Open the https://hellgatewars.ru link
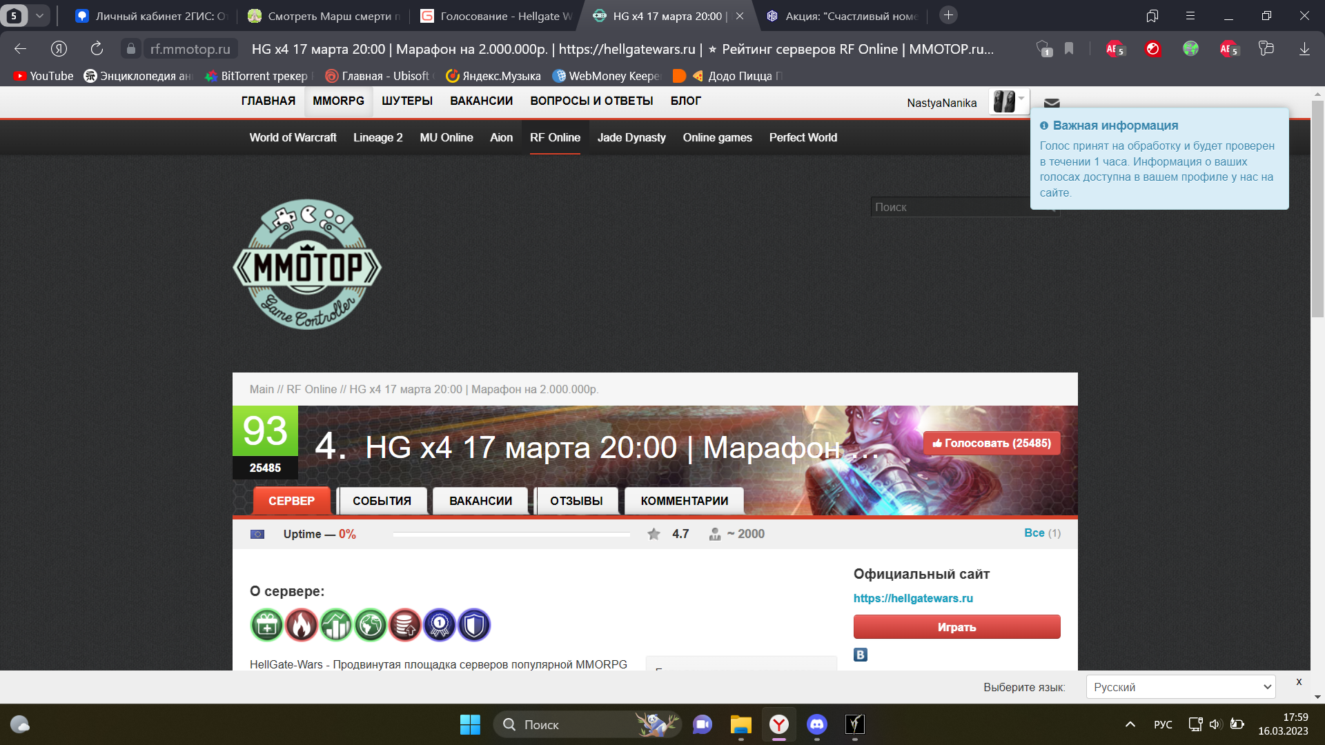Screen dimensions: 1325x745 point(913,598)
